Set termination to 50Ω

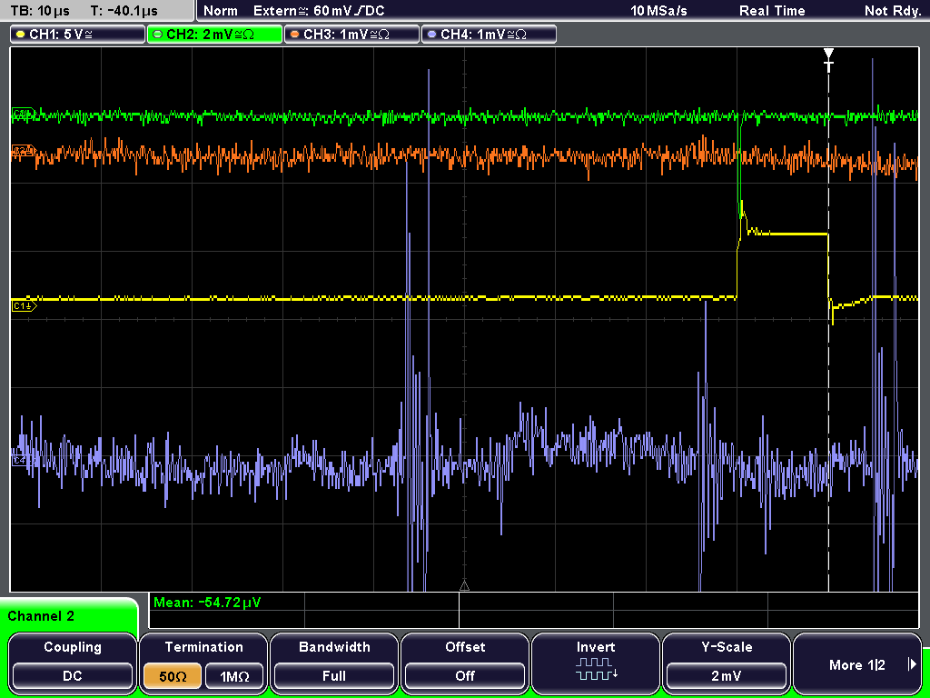click(173, 676)
